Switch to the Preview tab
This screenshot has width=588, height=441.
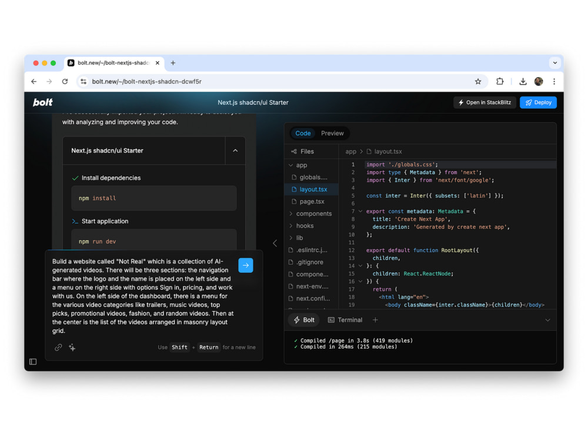coord(333,133)
